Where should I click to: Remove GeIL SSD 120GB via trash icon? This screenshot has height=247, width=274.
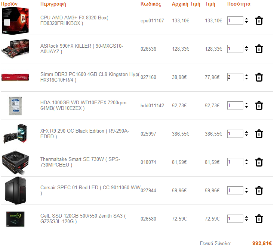coord(259,219)
